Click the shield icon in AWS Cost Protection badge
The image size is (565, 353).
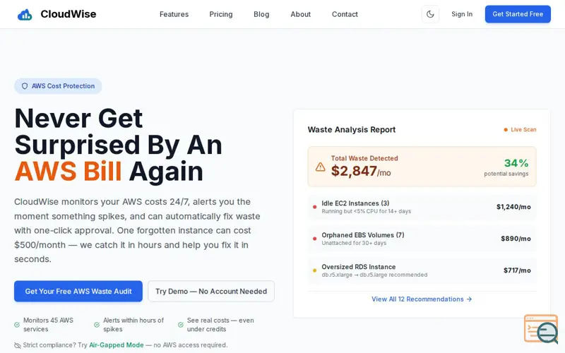pyautogui.click(x=25, y=86)
